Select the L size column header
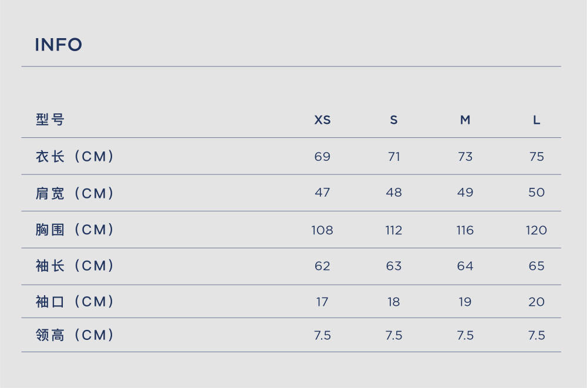Viewport: 587px width, 388px height. (x=537, y=120)
